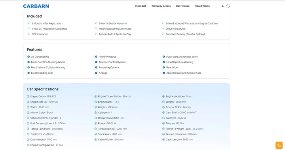This screenshot has width=285, height=150.
Task: Select 'Engine Configuration - In-line' text
Action: (47, 145)
